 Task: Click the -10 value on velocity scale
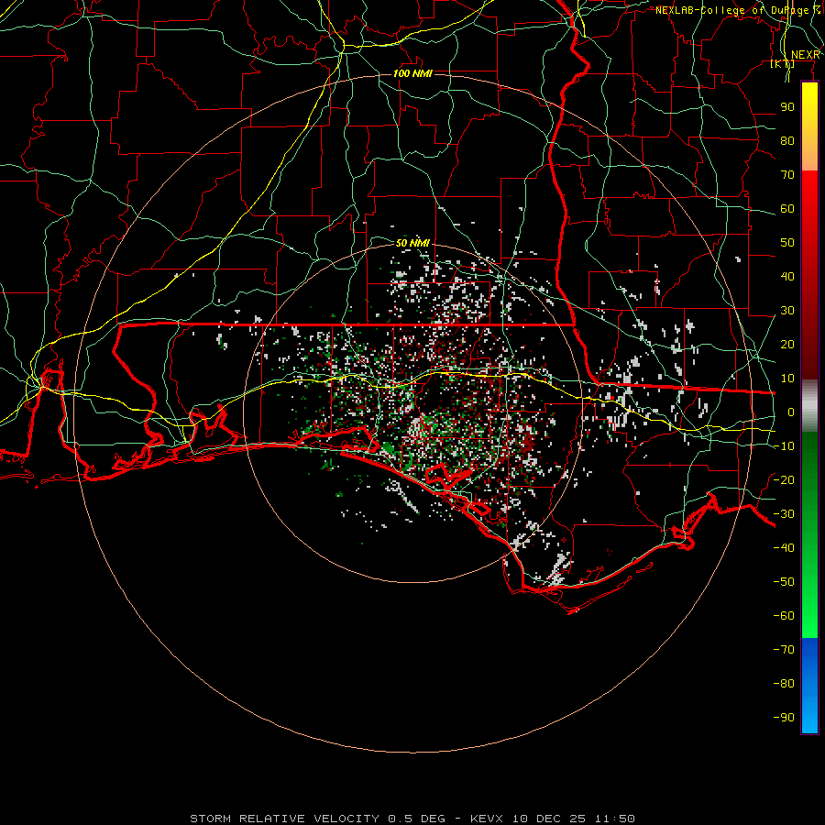coord(784,446)
